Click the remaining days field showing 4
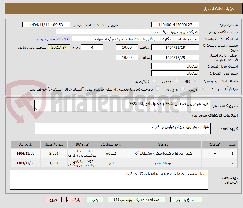The image size is (243, 208). [92, 48]
